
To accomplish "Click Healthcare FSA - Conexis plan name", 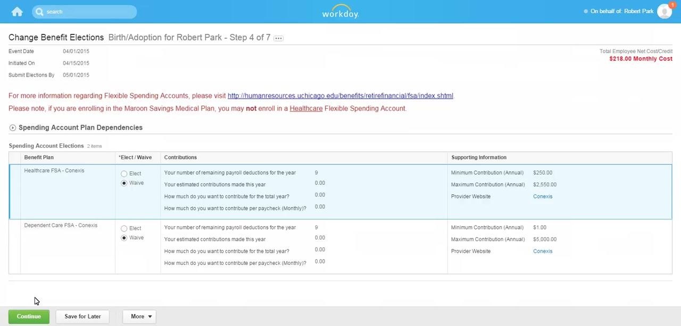I will (54, 170).
